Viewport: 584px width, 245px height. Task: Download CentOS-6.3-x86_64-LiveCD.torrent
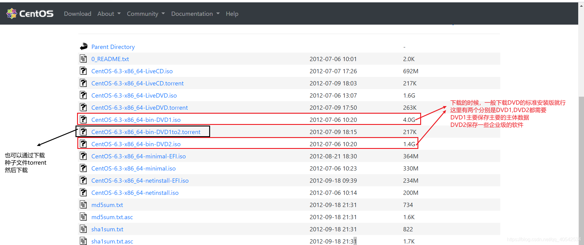pos(137,83)
